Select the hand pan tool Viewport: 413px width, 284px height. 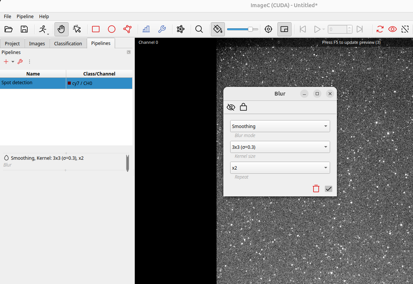[x=61, y=29]
